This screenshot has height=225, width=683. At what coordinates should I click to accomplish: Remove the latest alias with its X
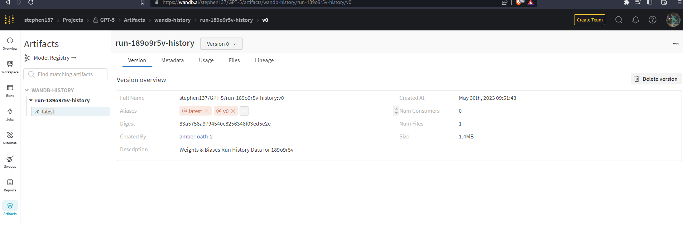click(x=207, y=111)
